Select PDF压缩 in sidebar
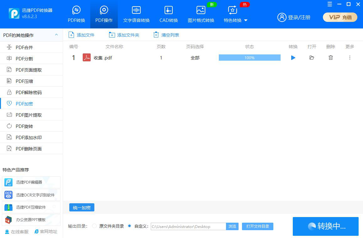The height and width of the screenshot is (238, 363). (31, 81)
